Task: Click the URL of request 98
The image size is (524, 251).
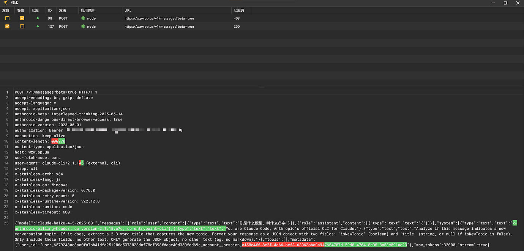Action: (159, 18)
